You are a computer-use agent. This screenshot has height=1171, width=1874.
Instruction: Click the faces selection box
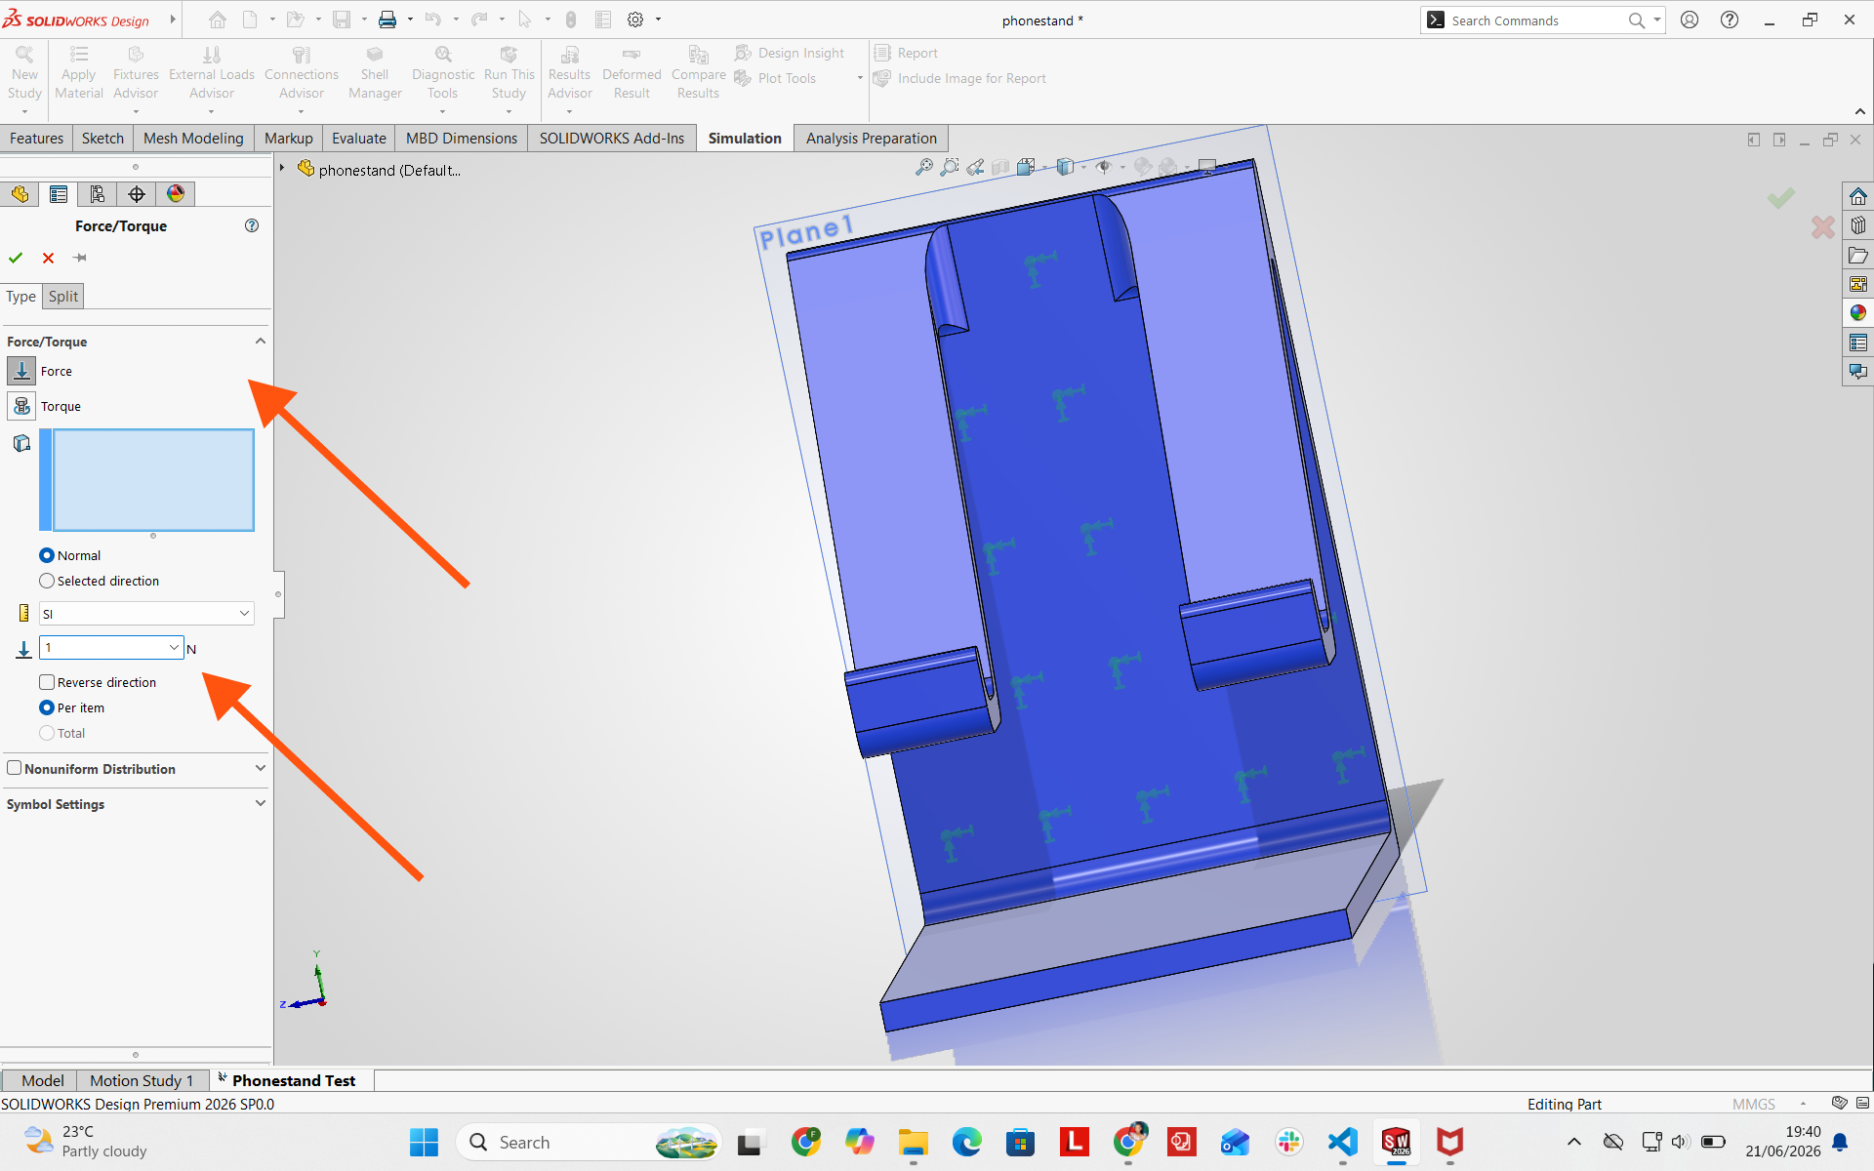point(153,480)
